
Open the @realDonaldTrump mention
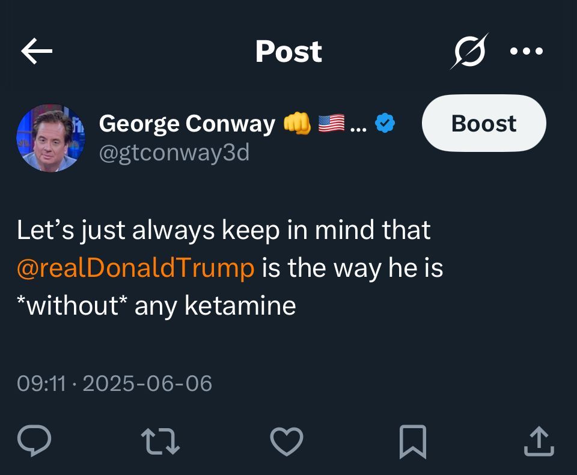[x=135, y=268]
